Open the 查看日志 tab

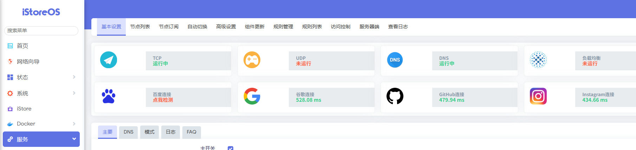pyautogui.click(x=398, y=27)
